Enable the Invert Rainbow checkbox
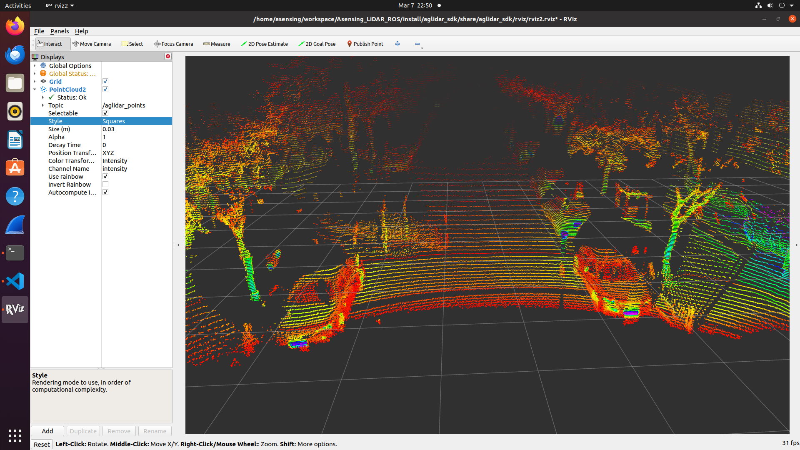 tap(105, 184)
